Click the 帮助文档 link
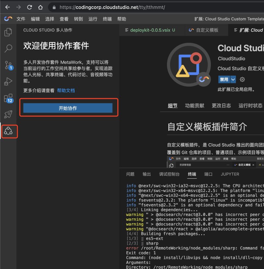The image size is (264, 269). 66,91
